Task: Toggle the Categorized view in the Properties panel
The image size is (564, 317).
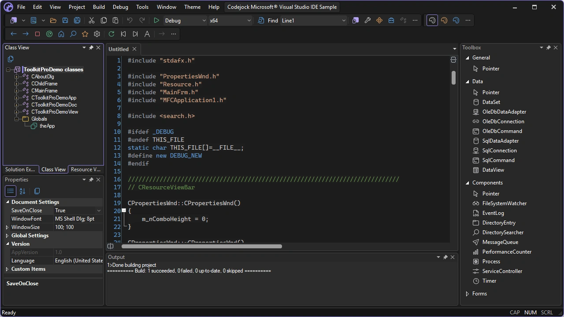Action: (x=11, y=191)
